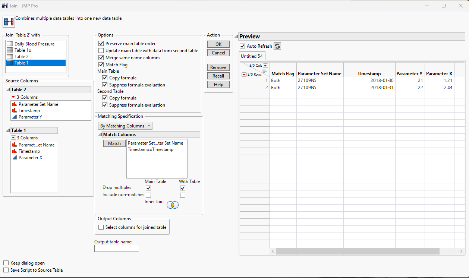Open the By Matching Columns dropdown
The width and height of the screenshot is (469, 278).
pyautogui.click(x=125, y=126)
